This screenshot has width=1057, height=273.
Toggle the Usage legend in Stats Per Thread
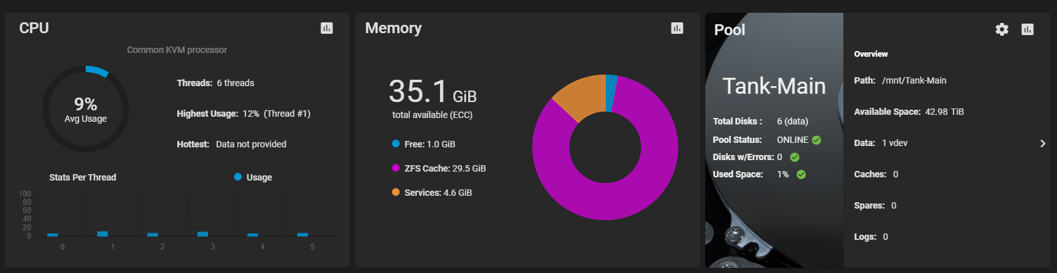(253, 177)
